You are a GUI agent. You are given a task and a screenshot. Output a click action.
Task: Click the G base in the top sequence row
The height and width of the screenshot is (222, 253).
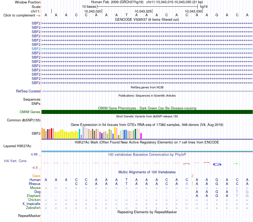(x=217, y=15)
